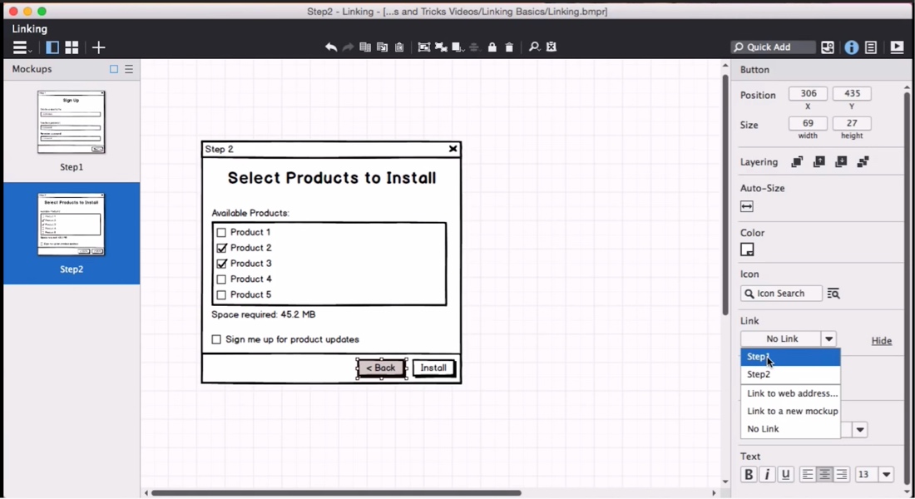Uncheck the Product 2 checkbox
Viewport: 915px width, 499px height.
[x=221, y=248]
